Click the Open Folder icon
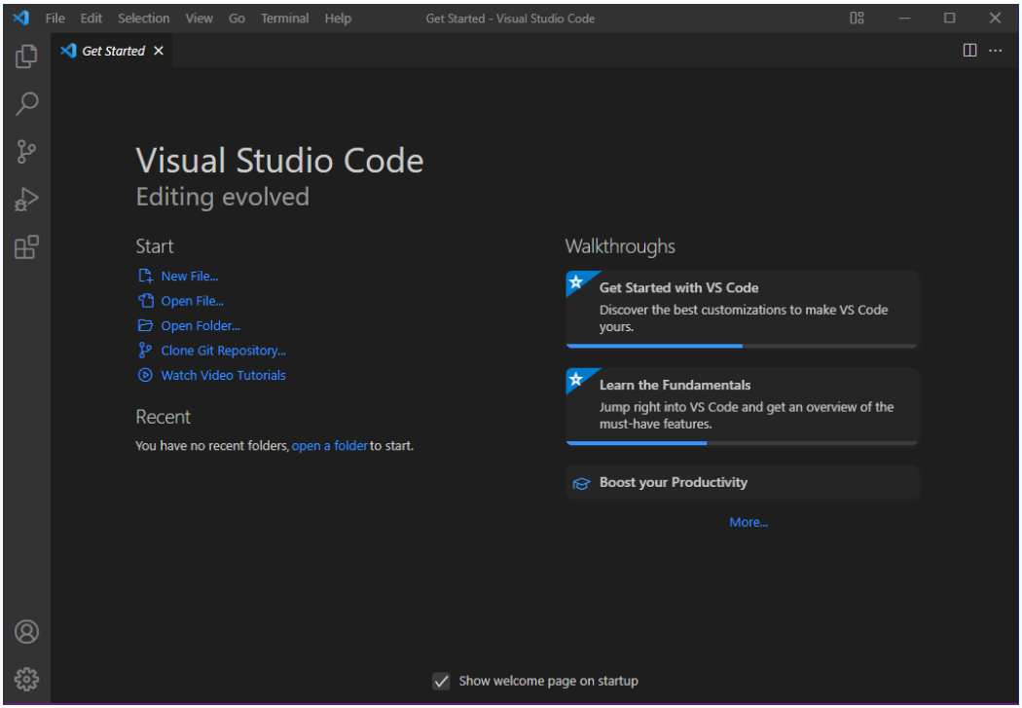1022x708 pixels. click(x=145, y=325)
